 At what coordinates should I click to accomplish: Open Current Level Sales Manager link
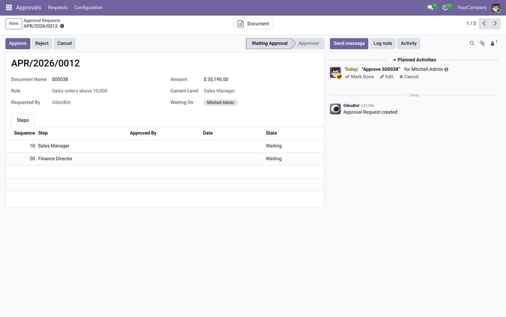coord(219,91)
